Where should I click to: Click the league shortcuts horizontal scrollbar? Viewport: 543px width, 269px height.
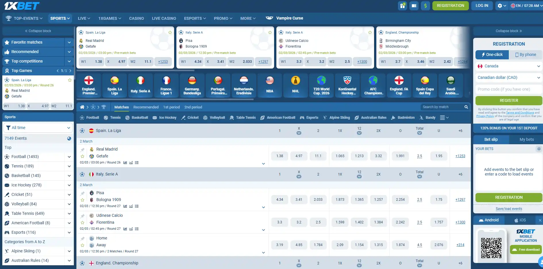(x=165, y=100)
